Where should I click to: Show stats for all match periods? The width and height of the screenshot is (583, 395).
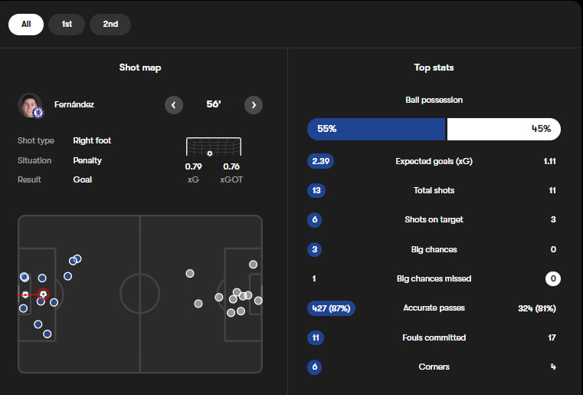(x=26, y=24)
